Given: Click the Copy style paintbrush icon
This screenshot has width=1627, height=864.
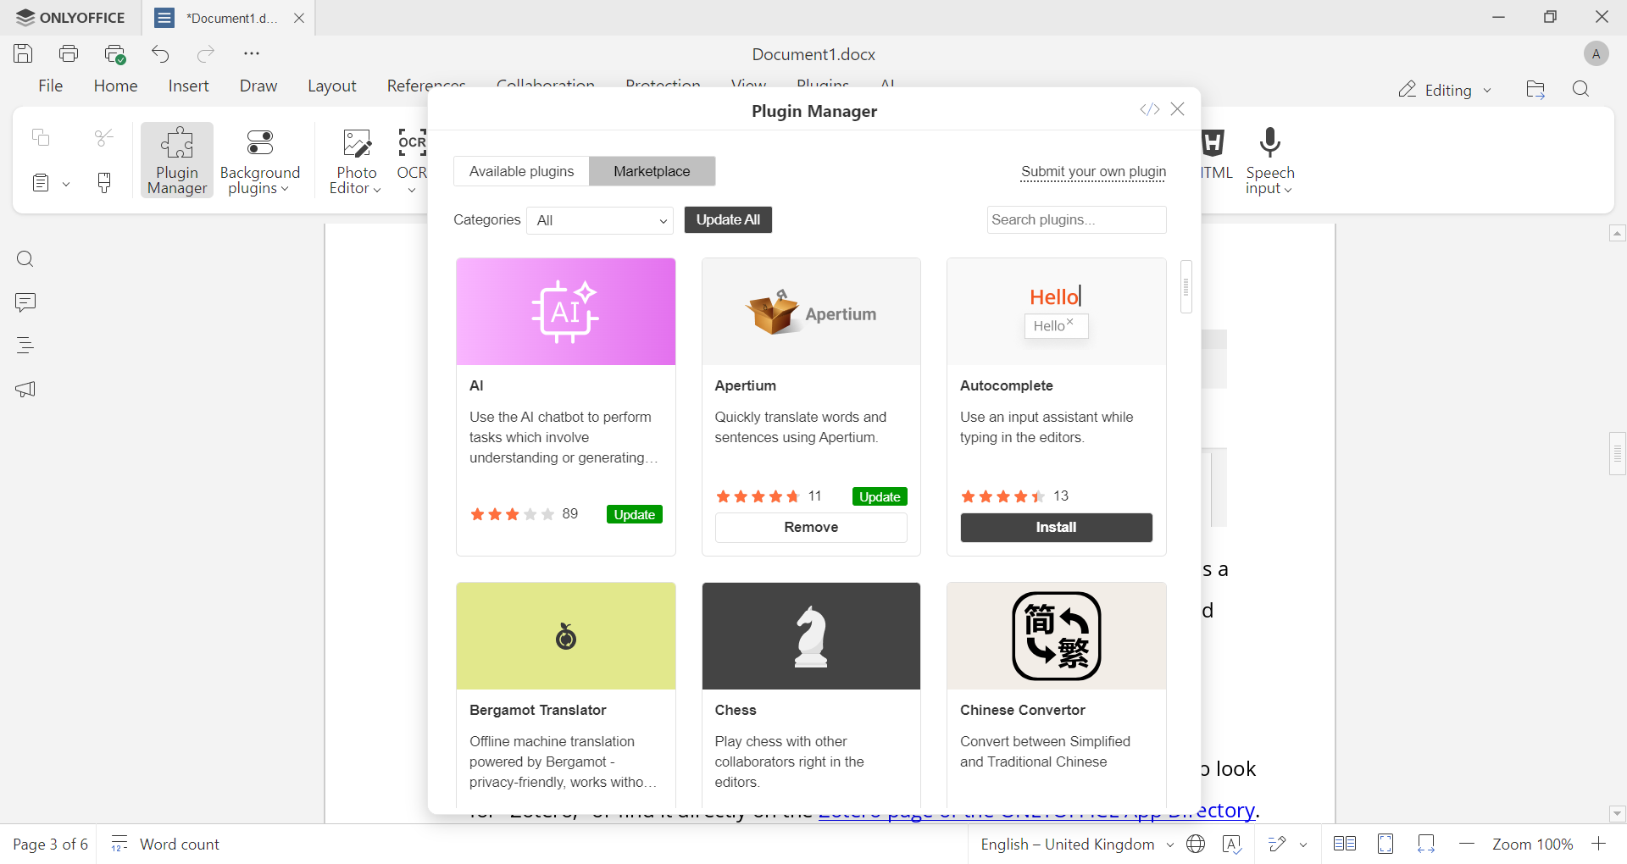Looking at the screenshot, I should (x=104, y=182).
